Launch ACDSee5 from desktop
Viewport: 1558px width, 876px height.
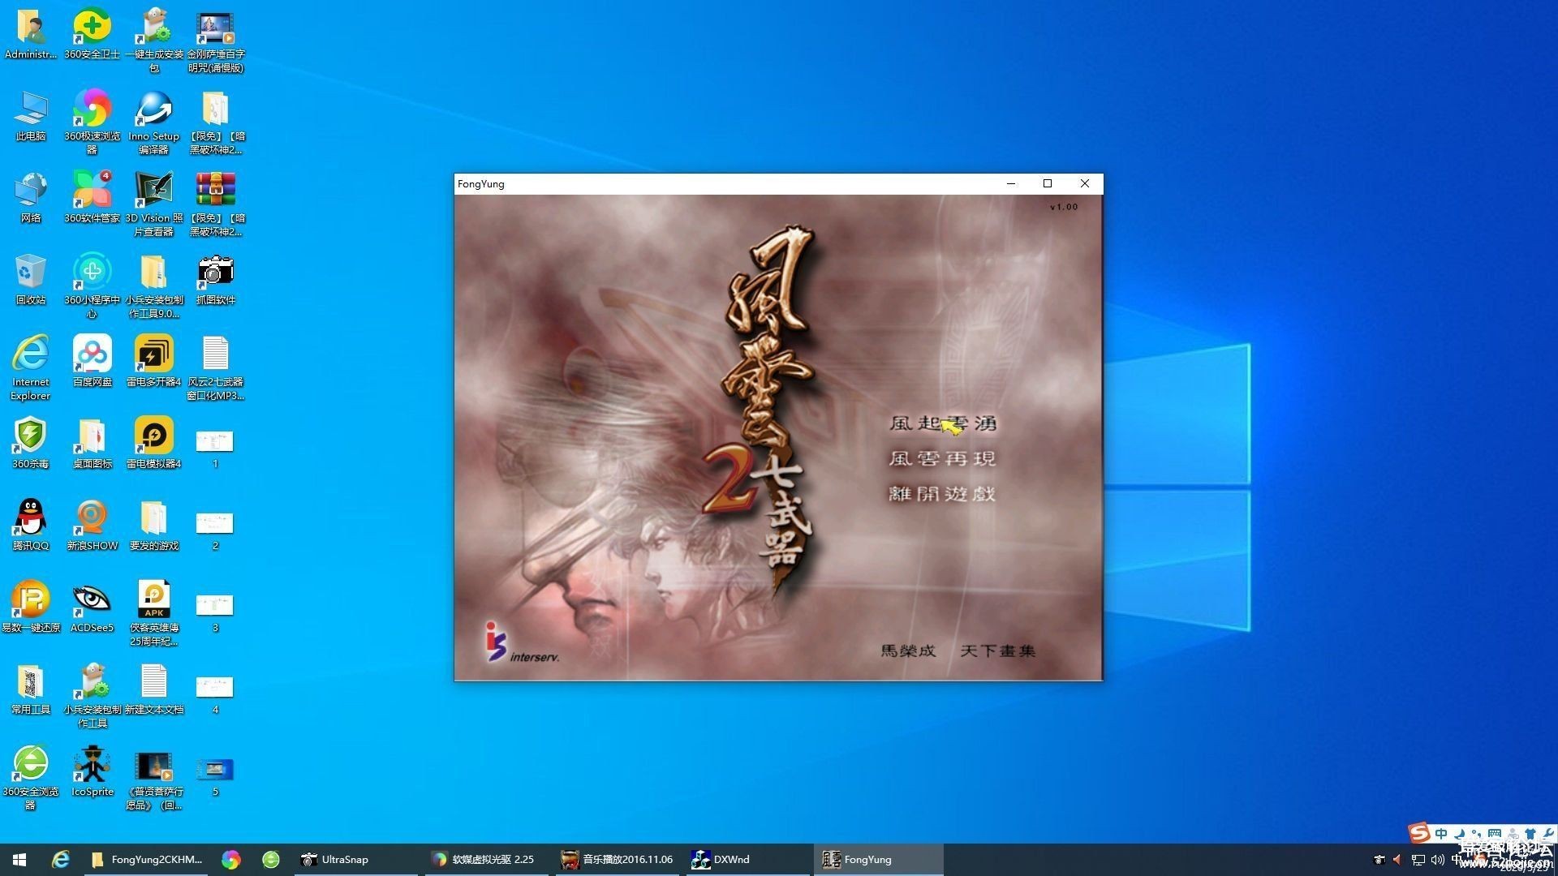tap(92, 608)
